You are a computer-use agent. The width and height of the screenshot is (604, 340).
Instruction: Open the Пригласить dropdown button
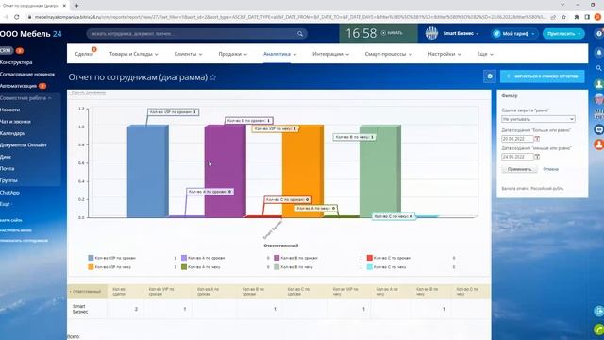[x=563, y=34]
